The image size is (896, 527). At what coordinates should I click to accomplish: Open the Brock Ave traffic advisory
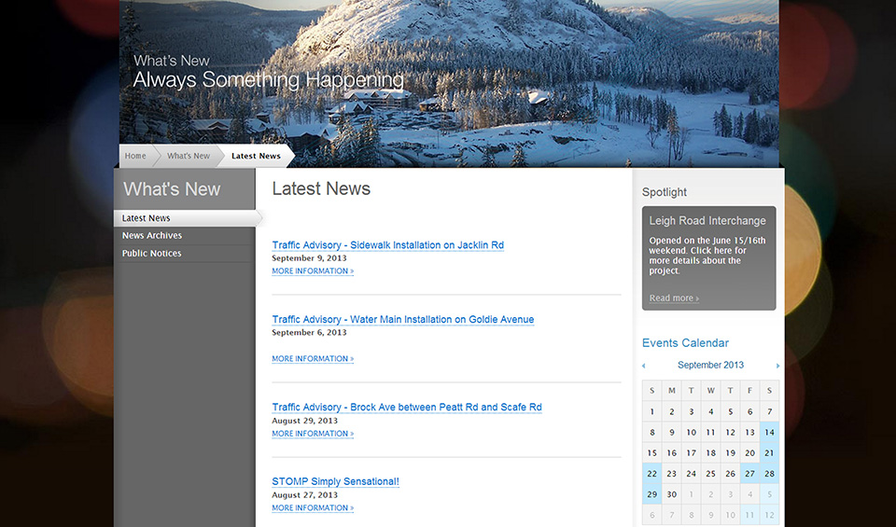(x=406, y=408)
